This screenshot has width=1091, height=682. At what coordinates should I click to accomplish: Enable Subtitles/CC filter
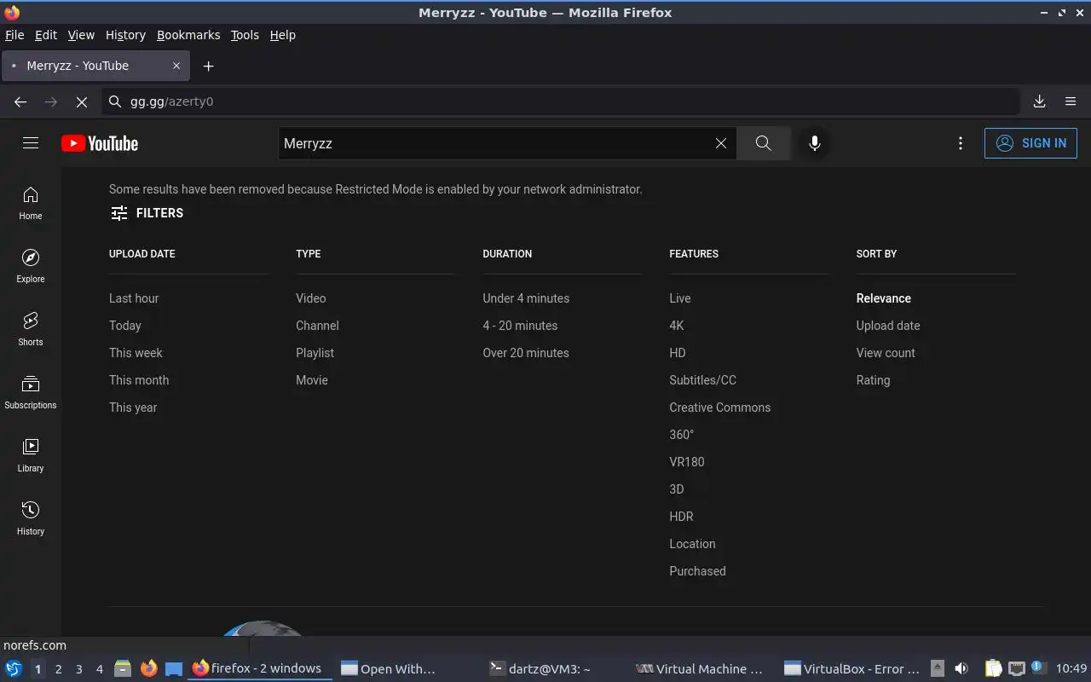[x=702, y=380]
